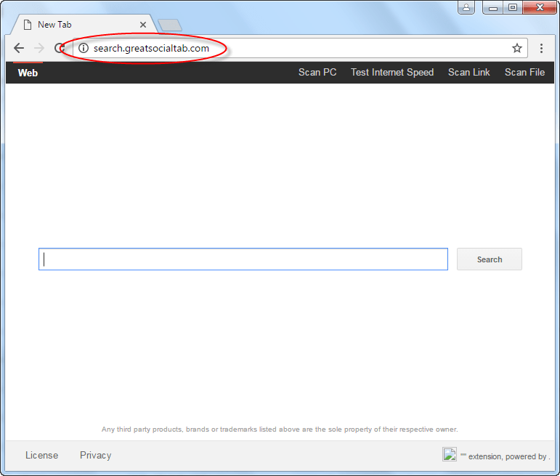560x476 pixels.
Task: Minimize the browser window
Action: (x=493, y=7)
